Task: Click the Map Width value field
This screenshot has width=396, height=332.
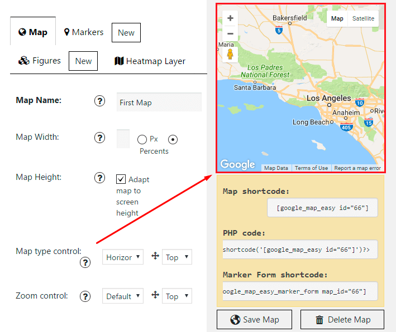Action: [123, 139]
